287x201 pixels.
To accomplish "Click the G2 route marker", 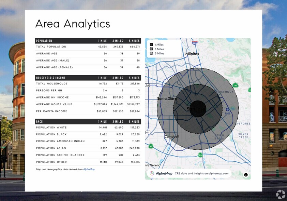I will point(148,132).
